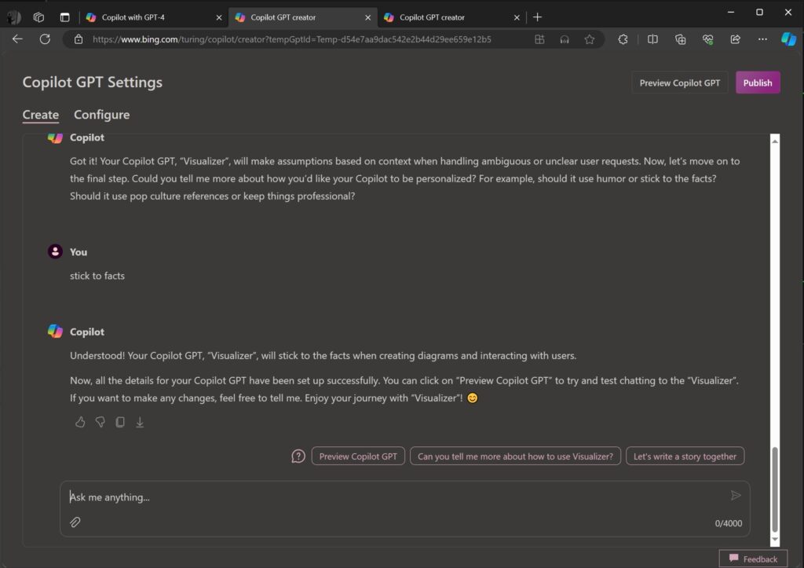Download the response via the export icon
Image resolution: width=804 pixels, height=568 pixels.
click(140, 422)
